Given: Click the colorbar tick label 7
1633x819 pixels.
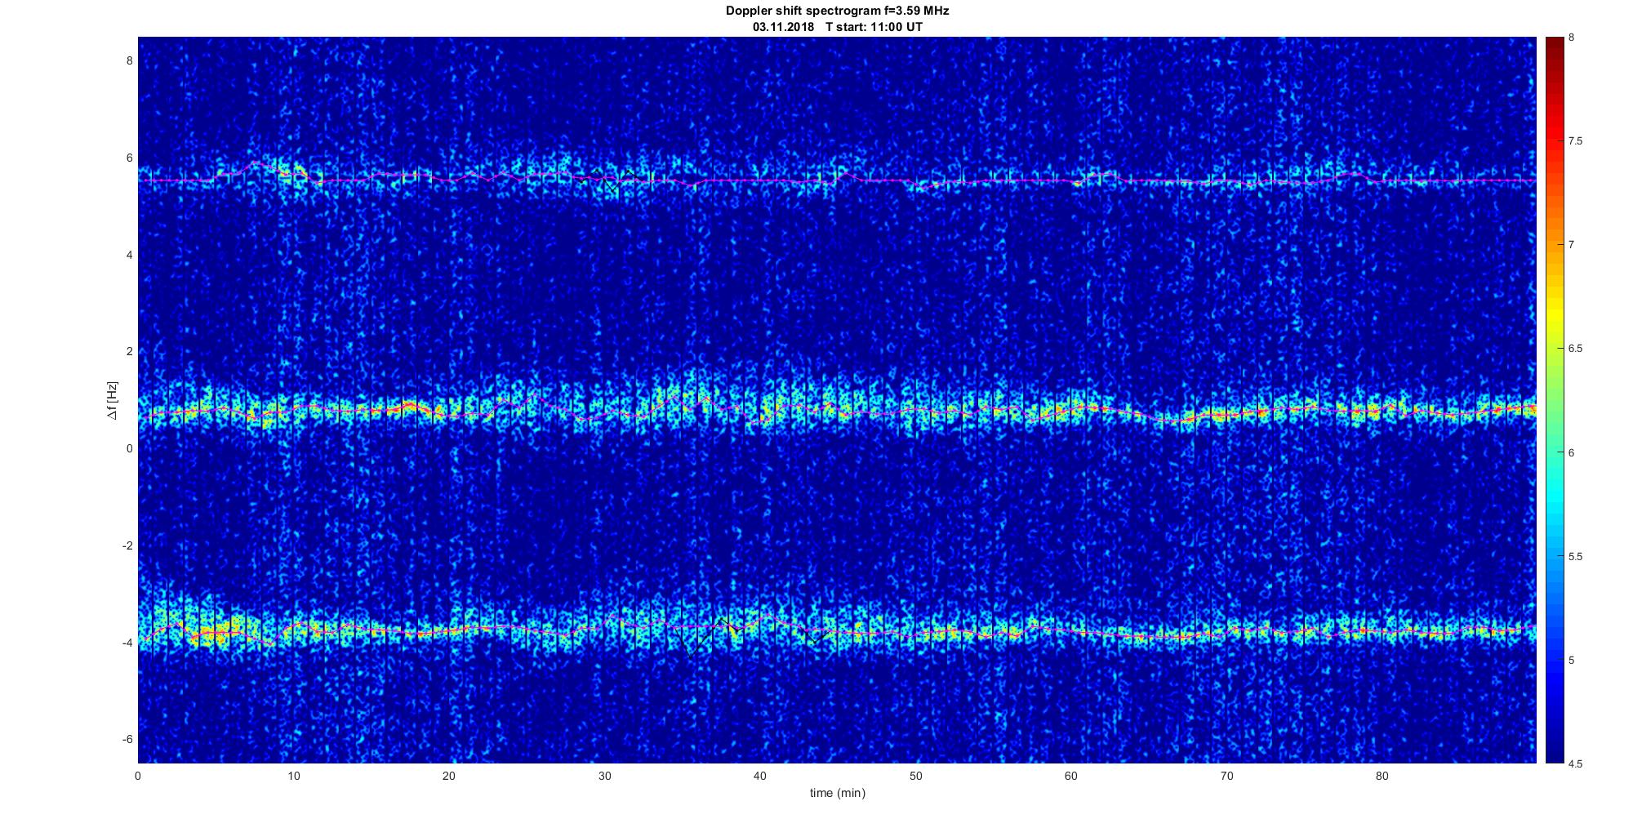Looking at the screenshot, I should click(x=1572, y=245).
